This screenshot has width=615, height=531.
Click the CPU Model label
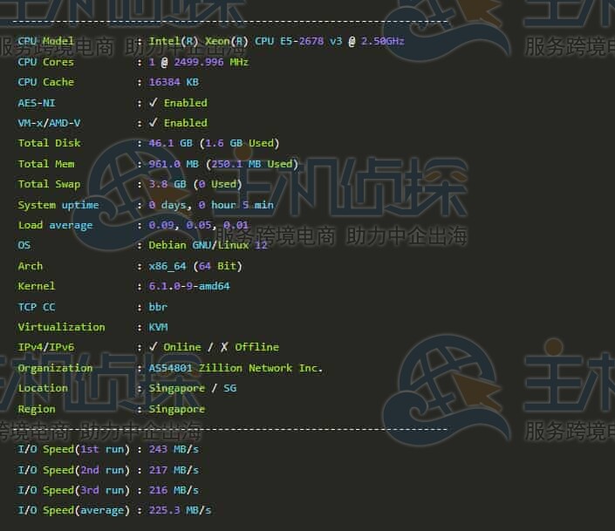(x=46, y=41)
